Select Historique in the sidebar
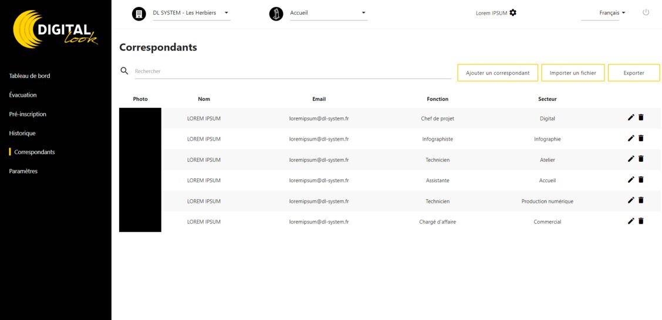The image size is (662, 320). point(22,133)
